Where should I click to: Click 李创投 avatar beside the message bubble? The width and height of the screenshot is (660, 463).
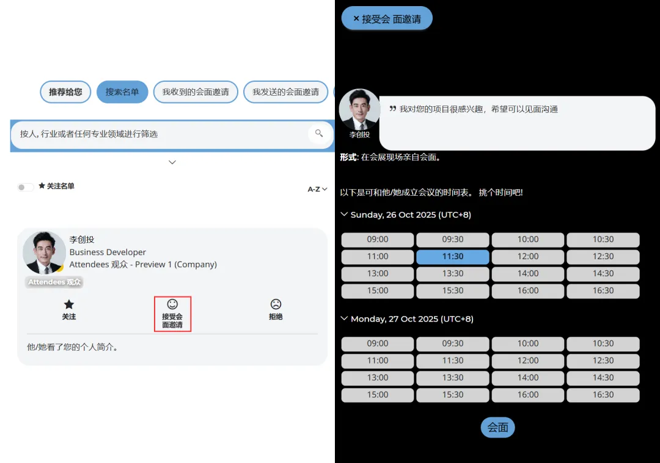click(359, 110)
